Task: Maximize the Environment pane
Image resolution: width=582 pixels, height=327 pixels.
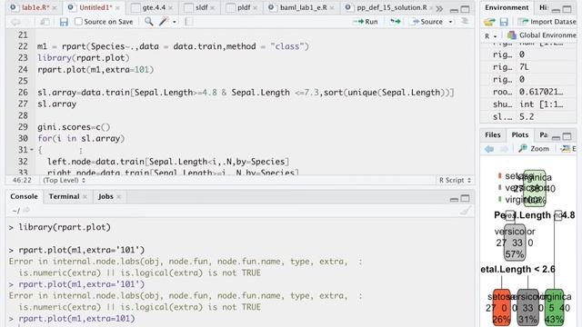Action: [567, 9]
